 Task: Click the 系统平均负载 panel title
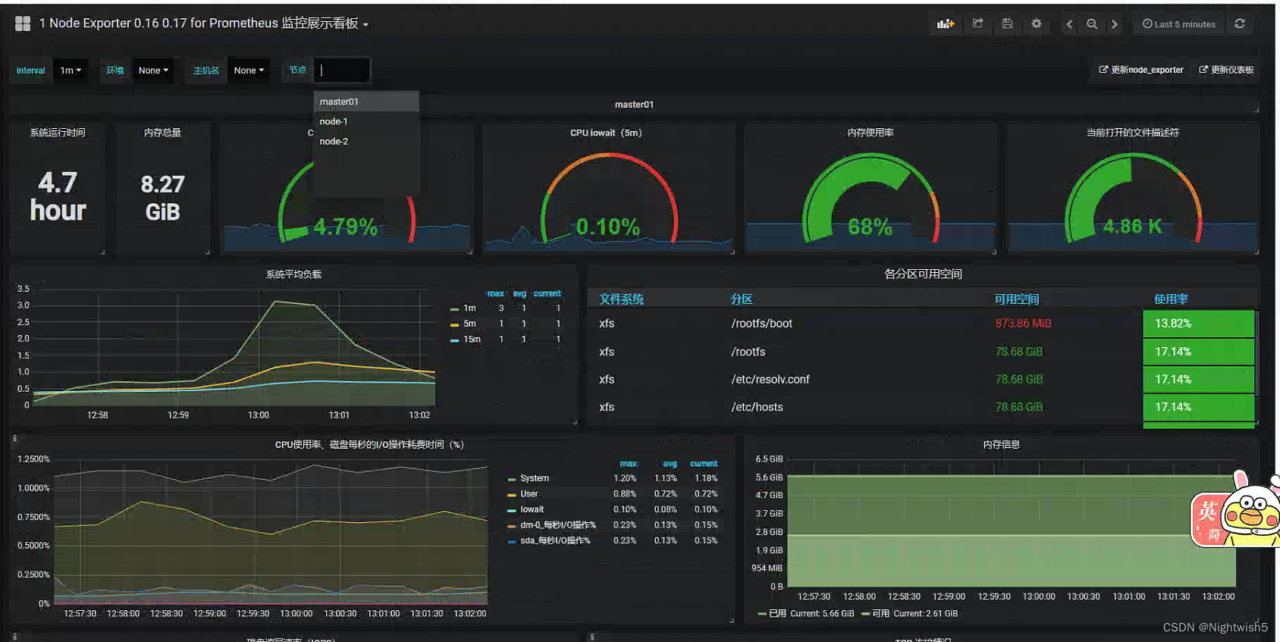293,274
